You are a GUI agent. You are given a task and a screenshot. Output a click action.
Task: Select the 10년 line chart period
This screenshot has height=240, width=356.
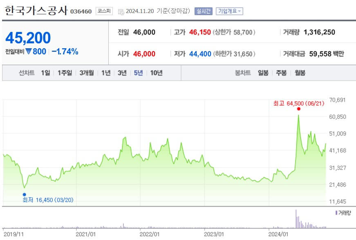(157, 73)
